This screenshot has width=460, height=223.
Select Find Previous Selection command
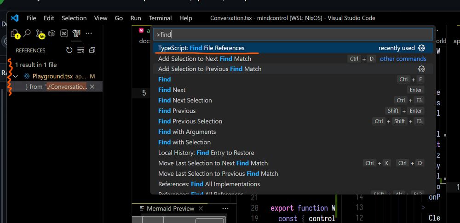point(293,121)
